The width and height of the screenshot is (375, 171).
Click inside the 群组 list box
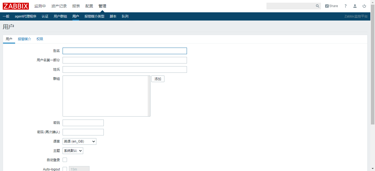107,96
